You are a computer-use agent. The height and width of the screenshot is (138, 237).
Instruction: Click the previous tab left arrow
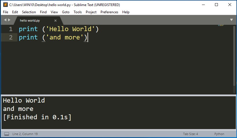(x=5, y=20)
